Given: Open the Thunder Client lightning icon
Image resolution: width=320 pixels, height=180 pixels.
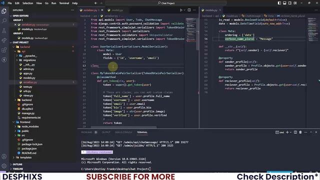Looking at the screenshot, I should tap(4, 60).
